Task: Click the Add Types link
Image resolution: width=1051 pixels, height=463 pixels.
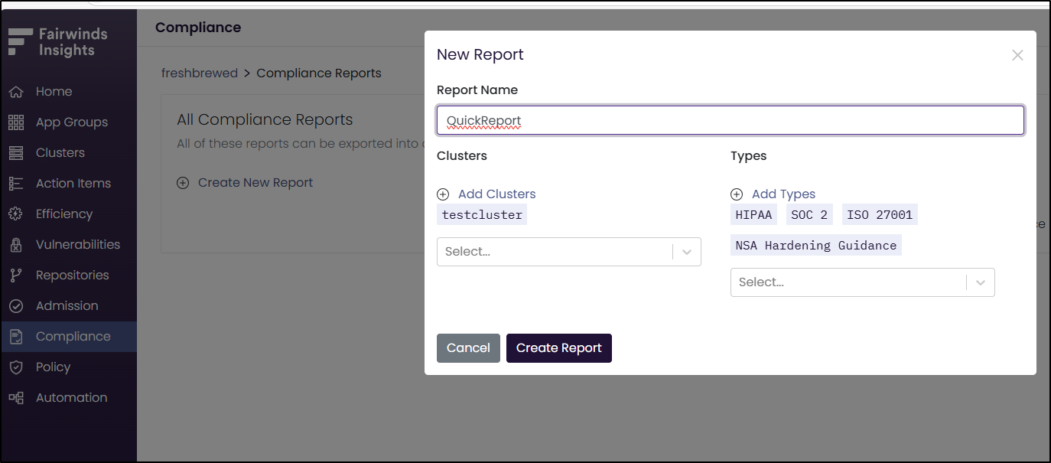Action: [783, 194]
